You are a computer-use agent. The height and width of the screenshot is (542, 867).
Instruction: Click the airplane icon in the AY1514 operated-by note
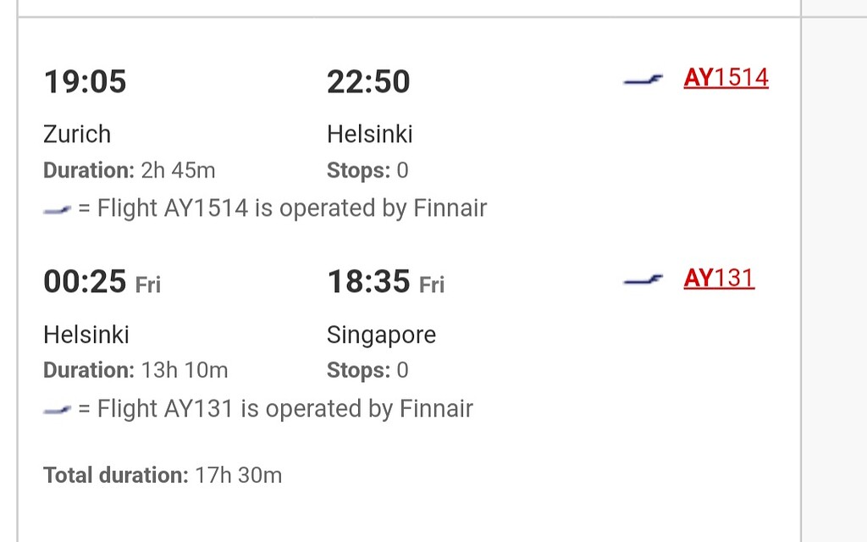pos(56,208)
